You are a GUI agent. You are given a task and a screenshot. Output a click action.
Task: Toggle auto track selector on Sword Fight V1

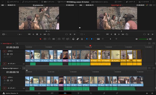pos(8,54)
